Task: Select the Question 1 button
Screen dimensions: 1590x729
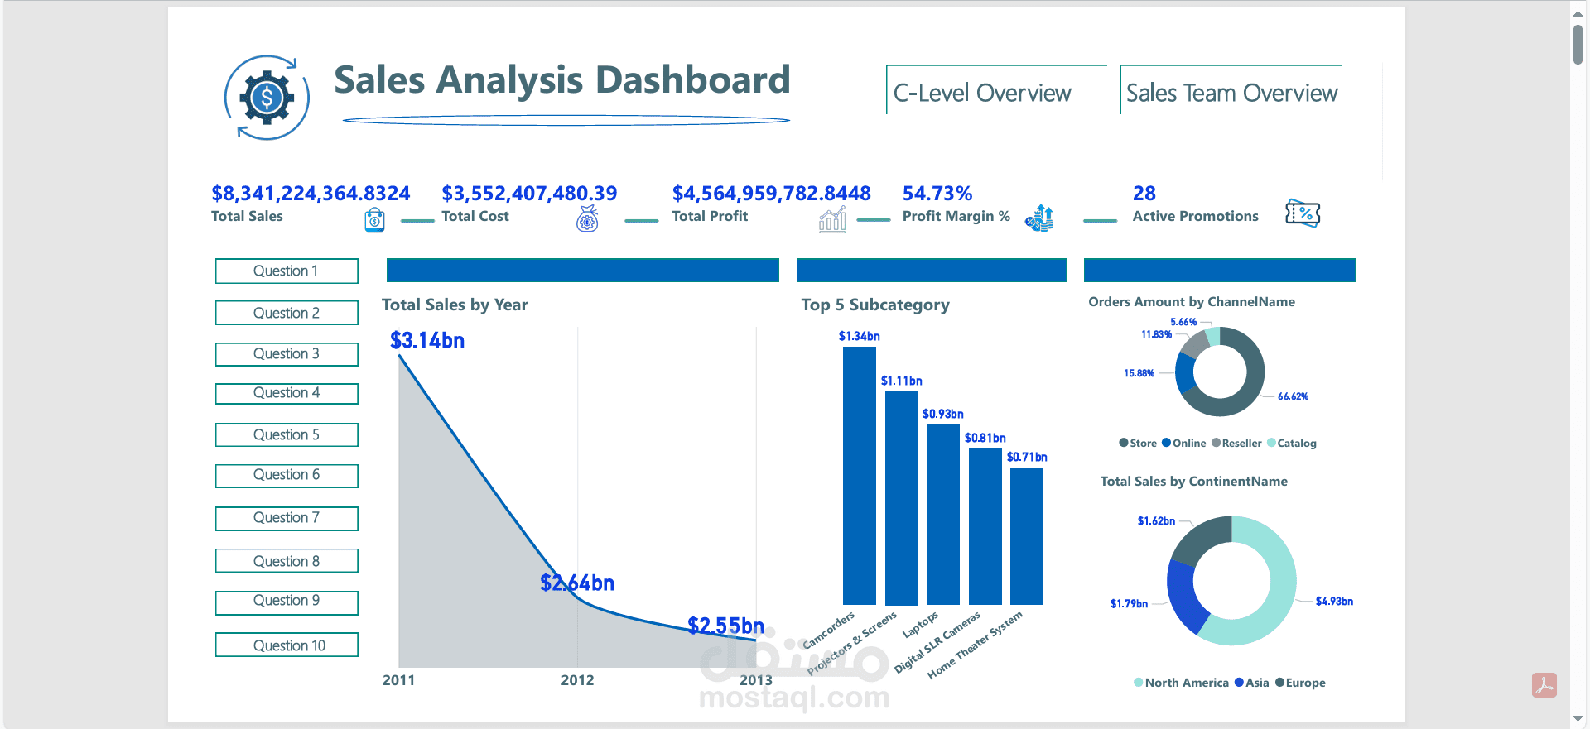Action: point(287,271)
